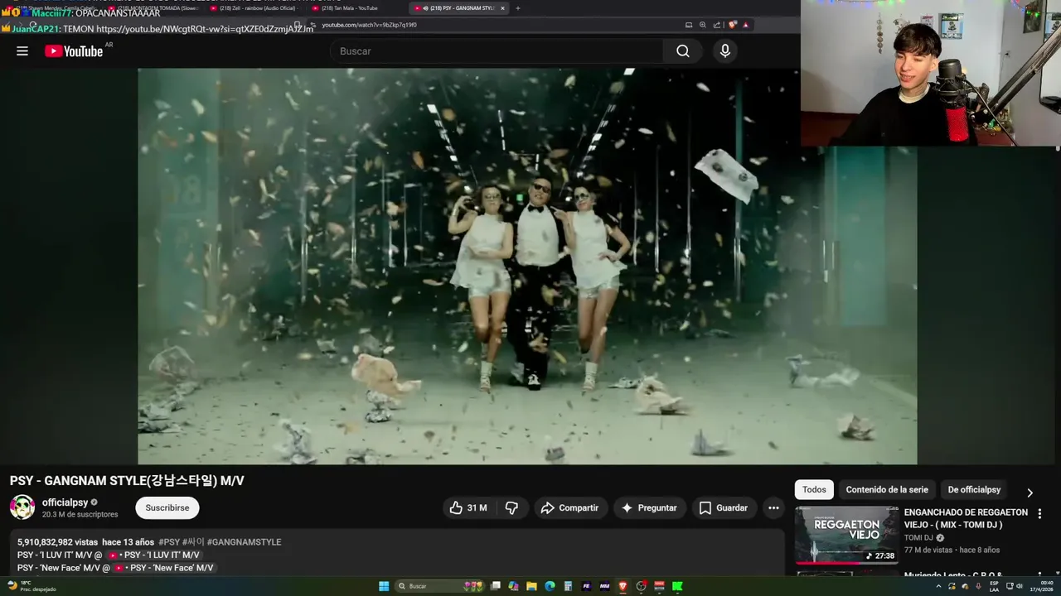The width and height of the screenshot is (1061, 596).
Task: Open the green Kick taskbar icon
Action: coord(677,586)
